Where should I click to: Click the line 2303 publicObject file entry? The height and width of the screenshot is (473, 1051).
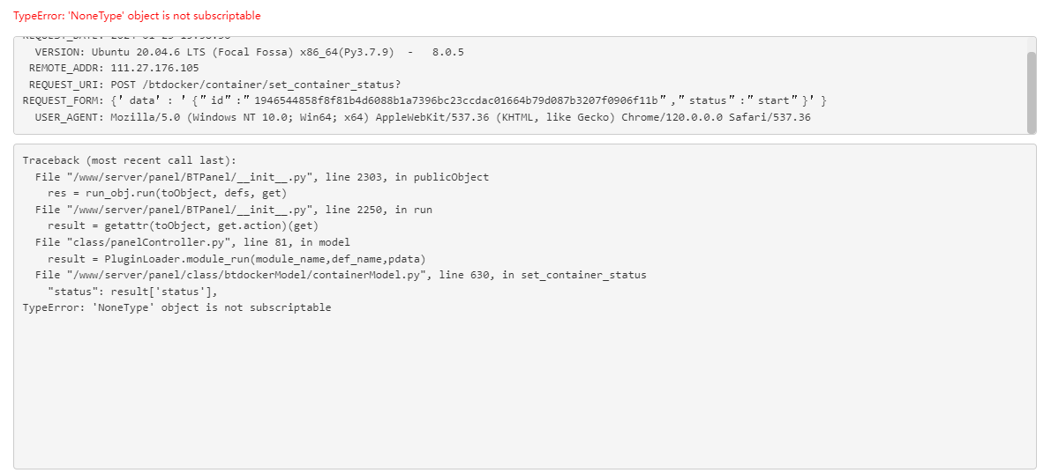(x=262, y=177)
